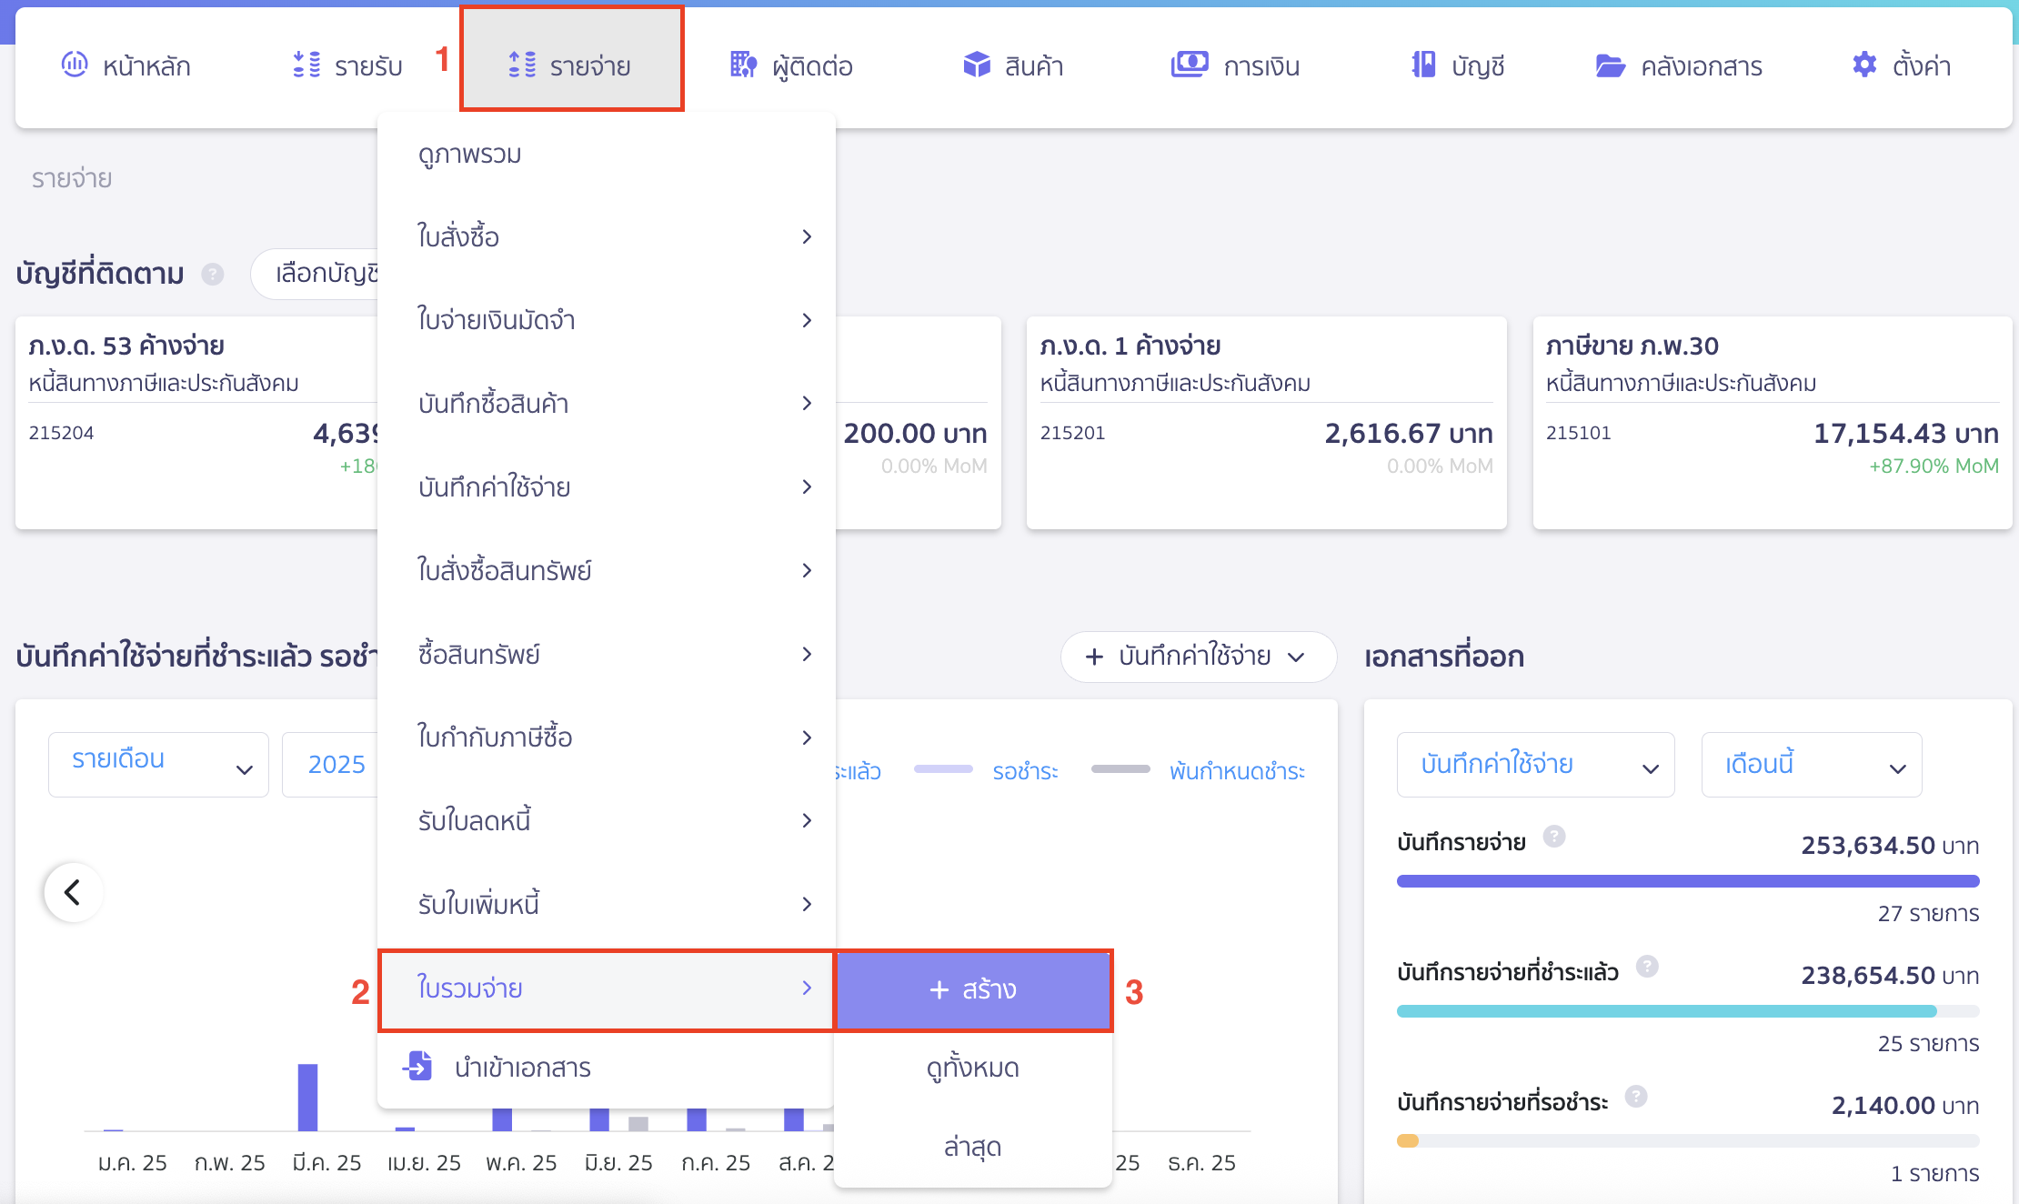
Task: Click the + บันทึกค่าใช้จ่าย button
Action: pyautogui.click(x=1199, y=657)
